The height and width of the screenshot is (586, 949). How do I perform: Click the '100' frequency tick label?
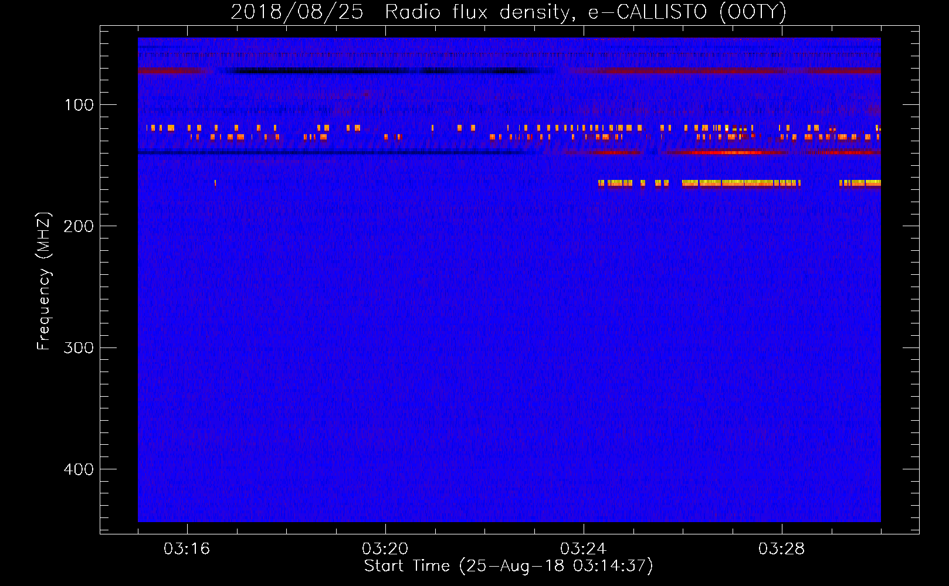coord(79,105)
